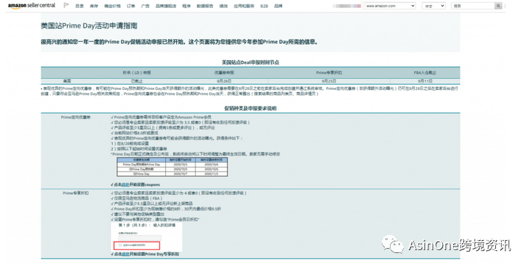
Task: Click the heading 美国站点Deal申报时间节点
Action: coord(250,62)
